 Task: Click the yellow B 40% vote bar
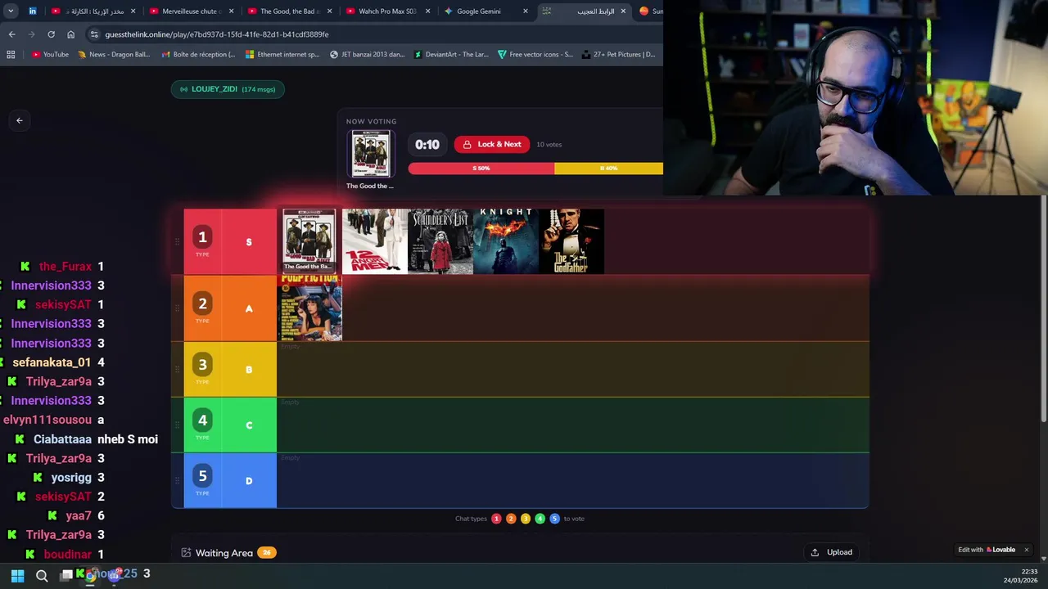(x=608, y=168)
